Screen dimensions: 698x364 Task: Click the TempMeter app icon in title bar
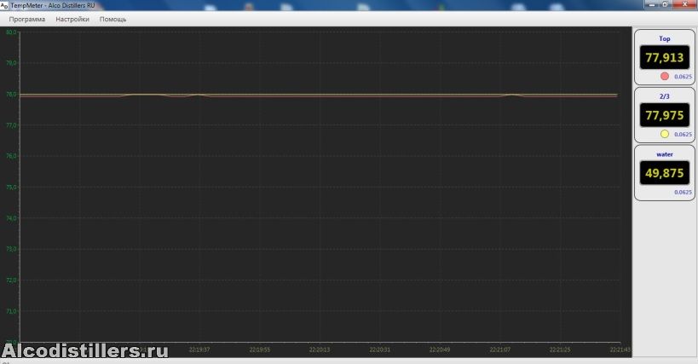[x=4, y=5]
